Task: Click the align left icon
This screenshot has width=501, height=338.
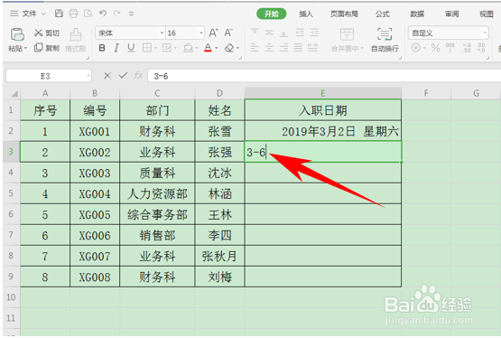Action: (x=255, y=48)
